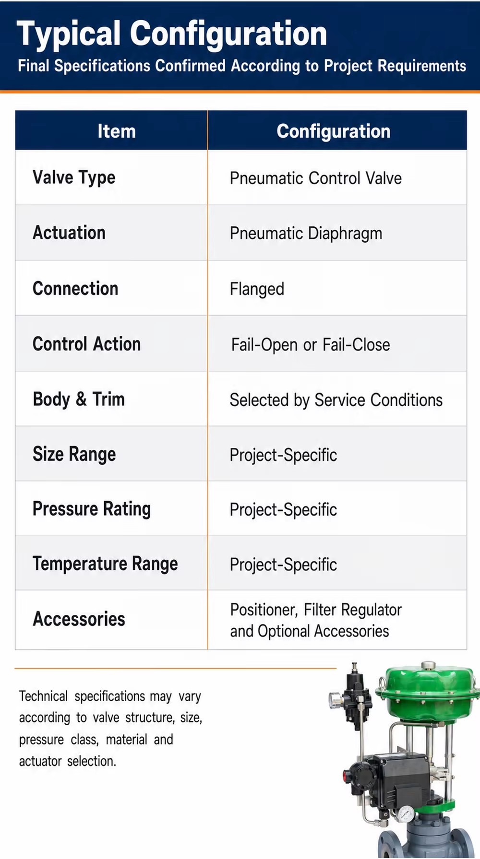
Task: Click the pneumatic control valve product image
Action: (x=404, y=760)
